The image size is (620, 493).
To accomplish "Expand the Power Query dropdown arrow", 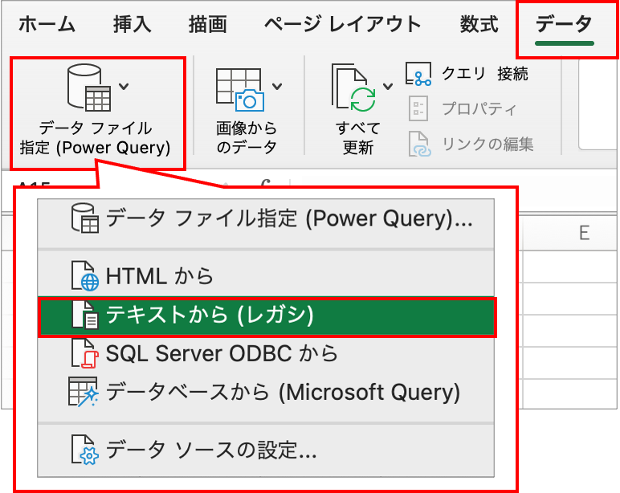I will coord(124,86).
